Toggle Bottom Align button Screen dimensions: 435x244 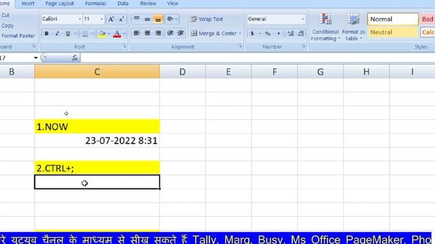(158, 19)
